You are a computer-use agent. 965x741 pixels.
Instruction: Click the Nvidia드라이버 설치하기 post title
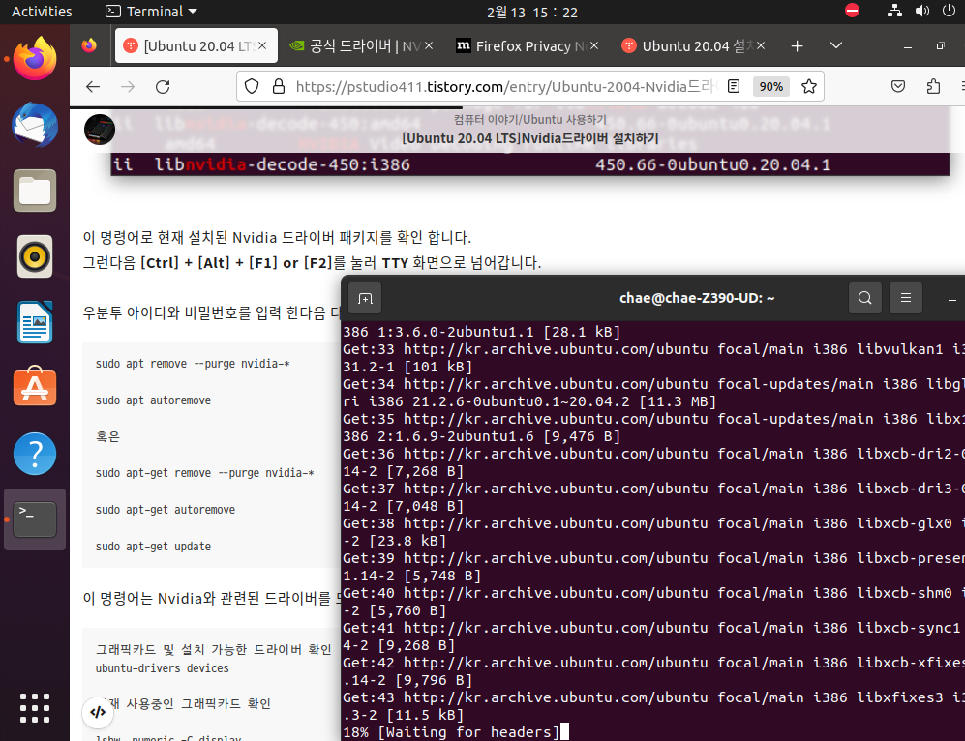(529, 138)
